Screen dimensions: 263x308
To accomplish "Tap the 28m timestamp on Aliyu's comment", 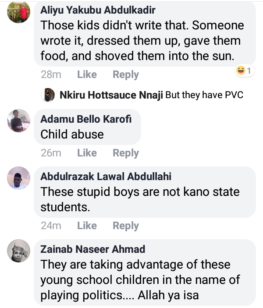I will [51, 75].
